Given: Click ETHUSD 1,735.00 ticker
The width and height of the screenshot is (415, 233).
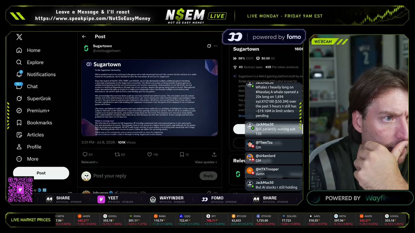Looking at the screenshot, I should tap(266, 220).
